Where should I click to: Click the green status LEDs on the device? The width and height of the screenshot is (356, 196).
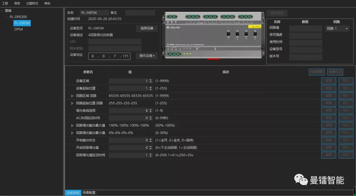187,54
